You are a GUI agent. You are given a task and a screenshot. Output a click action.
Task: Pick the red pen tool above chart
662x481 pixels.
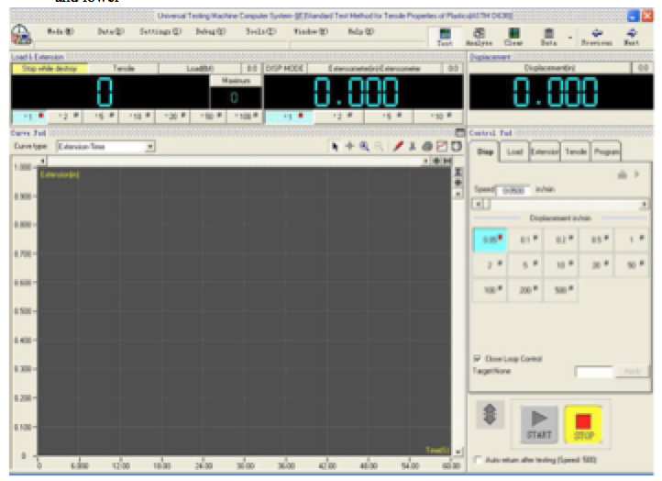click(x=399, y=146)
